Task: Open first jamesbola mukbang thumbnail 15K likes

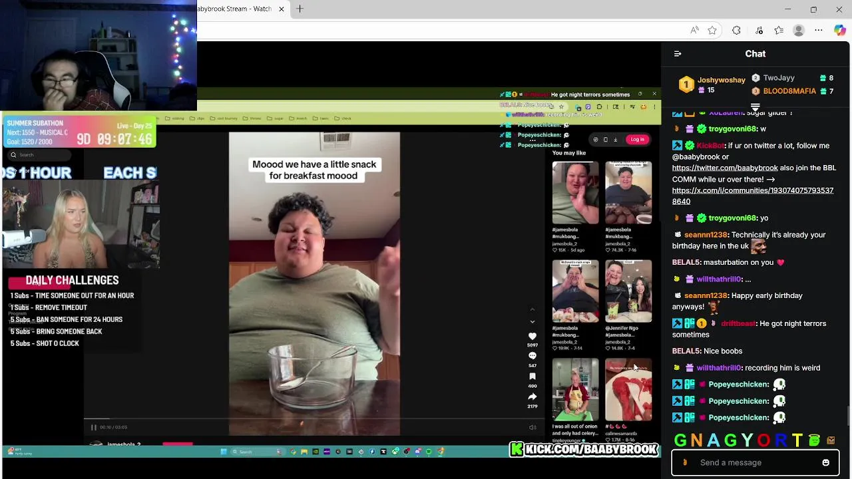Action: (x=575, y=193)
